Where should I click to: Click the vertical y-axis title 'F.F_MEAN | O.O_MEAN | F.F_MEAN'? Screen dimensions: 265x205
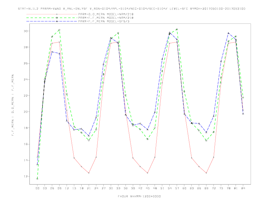13,105
